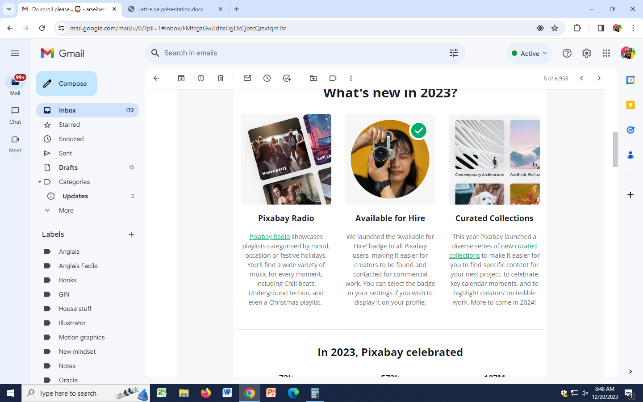Open the Move to folder icon
The width and height of the screenshot is (643, 402).
click(313, 78)
